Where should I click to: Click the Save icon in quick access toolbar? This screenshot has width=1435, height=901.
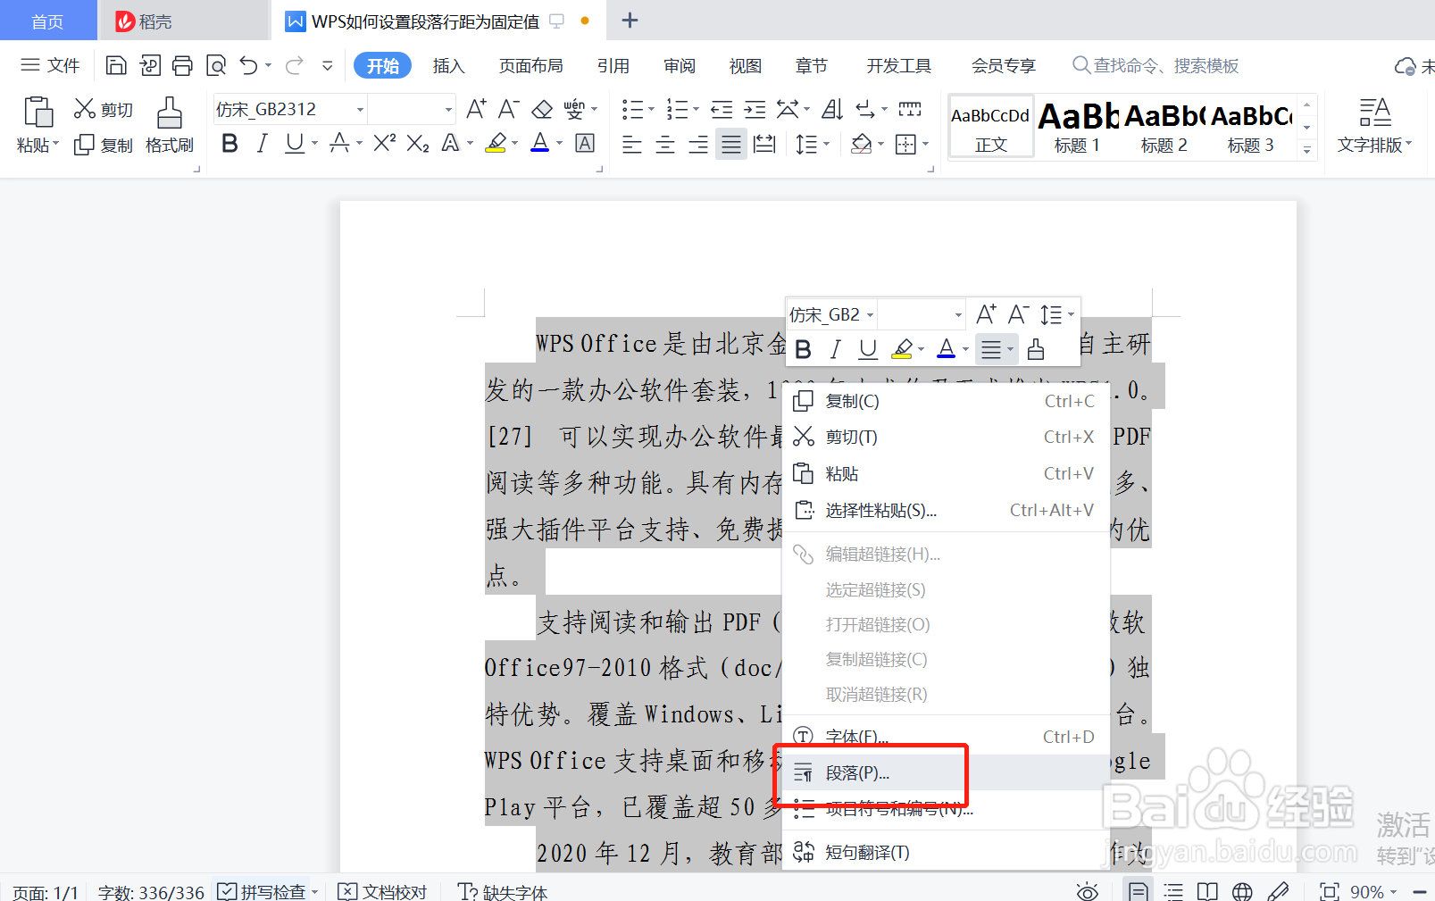coord(116,65)
